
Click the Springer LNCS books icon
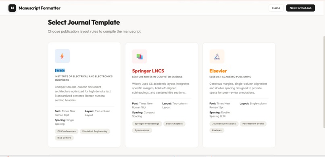(x=140, y=57)
